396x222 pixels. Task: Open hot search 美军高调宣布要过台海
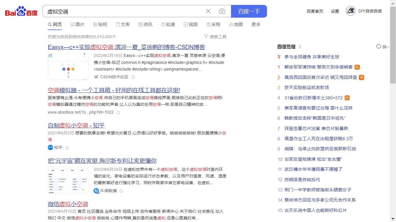coord(318,108)
